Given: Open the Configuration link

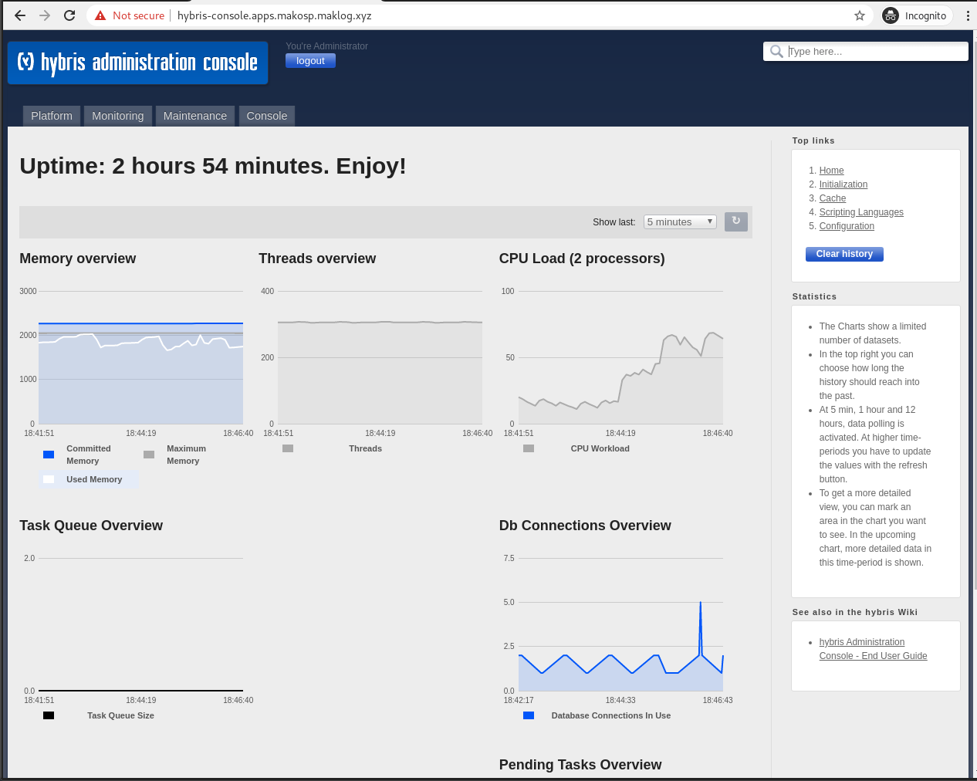Looking at the screenshot, I should (847, 226).
